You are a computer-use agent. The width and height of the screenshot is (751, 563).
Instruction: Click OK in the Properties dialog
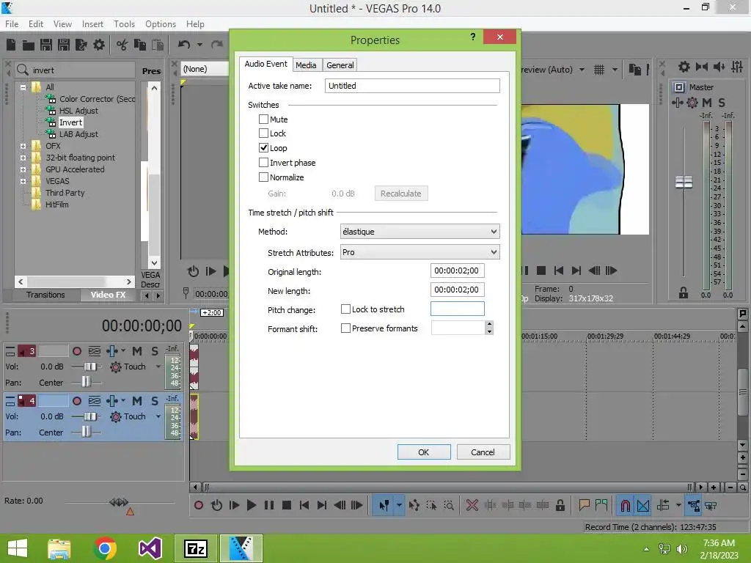click(x=424, y=452)
